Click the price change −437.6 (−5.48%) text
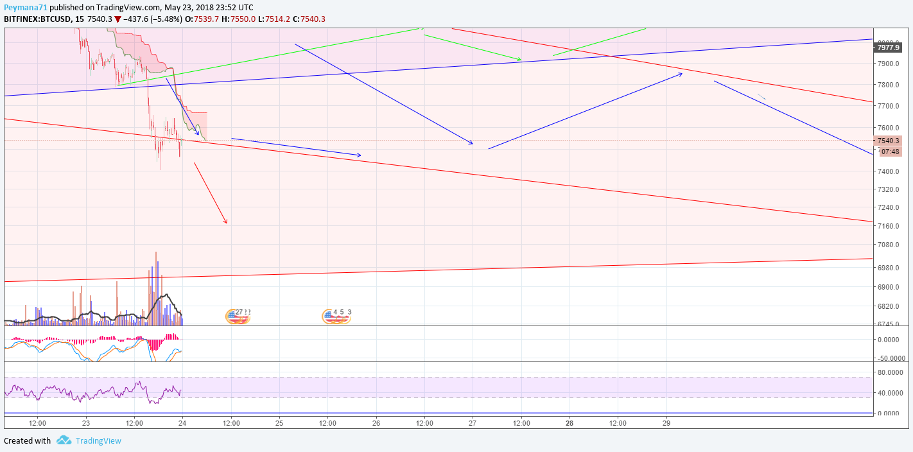913x452 pixels. (153, 19)
